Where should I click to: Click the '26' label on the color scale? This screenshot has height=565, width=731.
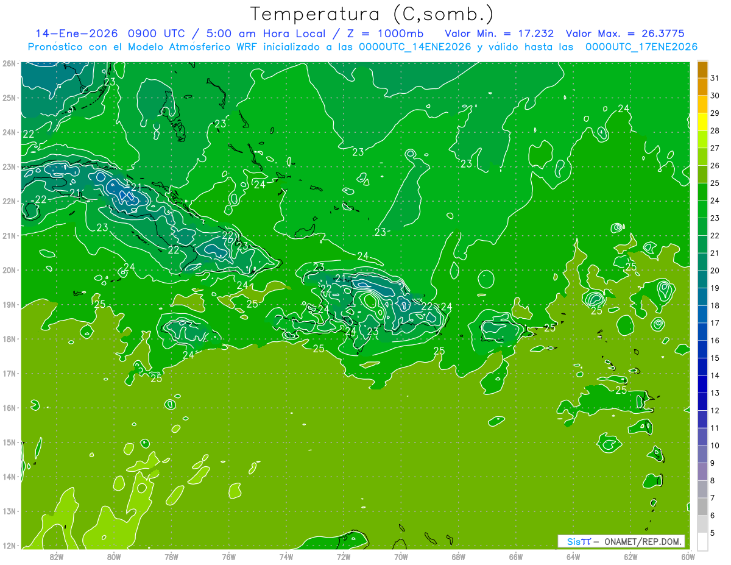(x=715, y=166)
